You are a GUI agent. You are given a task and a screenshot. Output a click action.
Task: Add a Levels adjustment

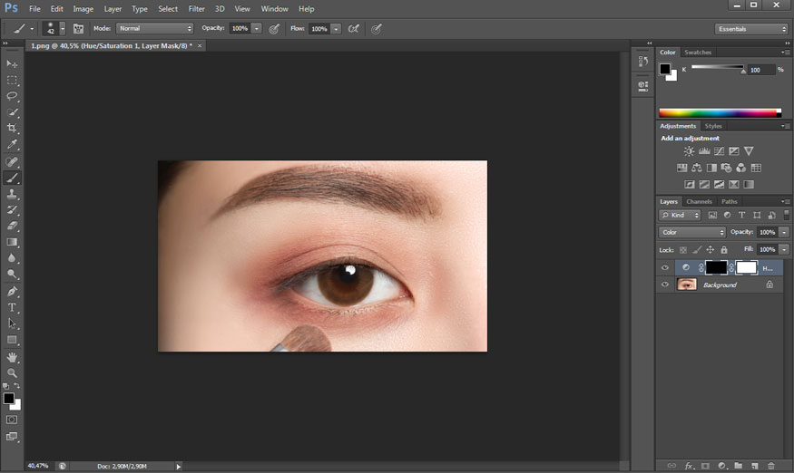[704, 150]
